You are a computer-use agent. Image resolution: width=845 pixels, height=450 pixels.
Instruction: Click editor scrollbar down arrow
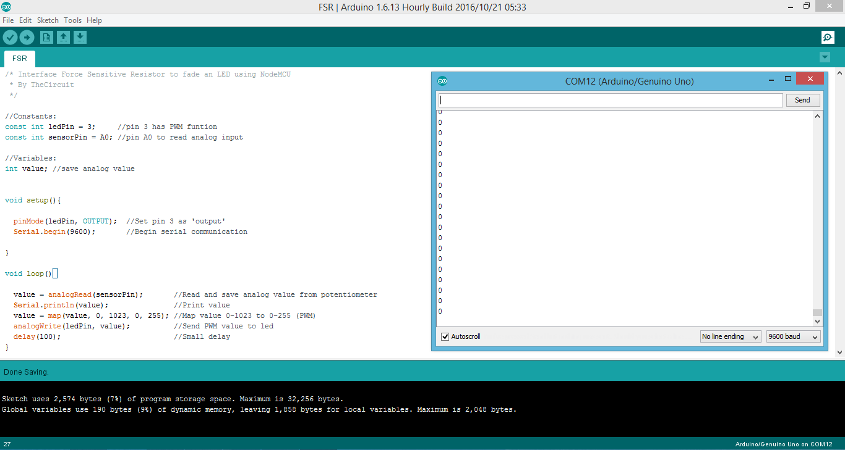click(840, 352)
